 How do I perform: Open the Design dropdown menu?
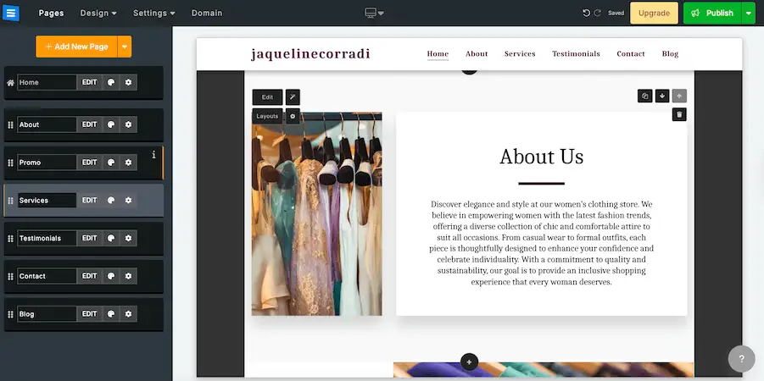(x=98, y=14)
